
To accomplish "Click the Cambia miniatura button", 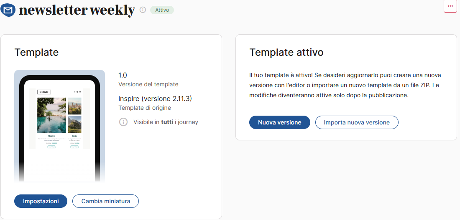I will (x=106, y=201).
